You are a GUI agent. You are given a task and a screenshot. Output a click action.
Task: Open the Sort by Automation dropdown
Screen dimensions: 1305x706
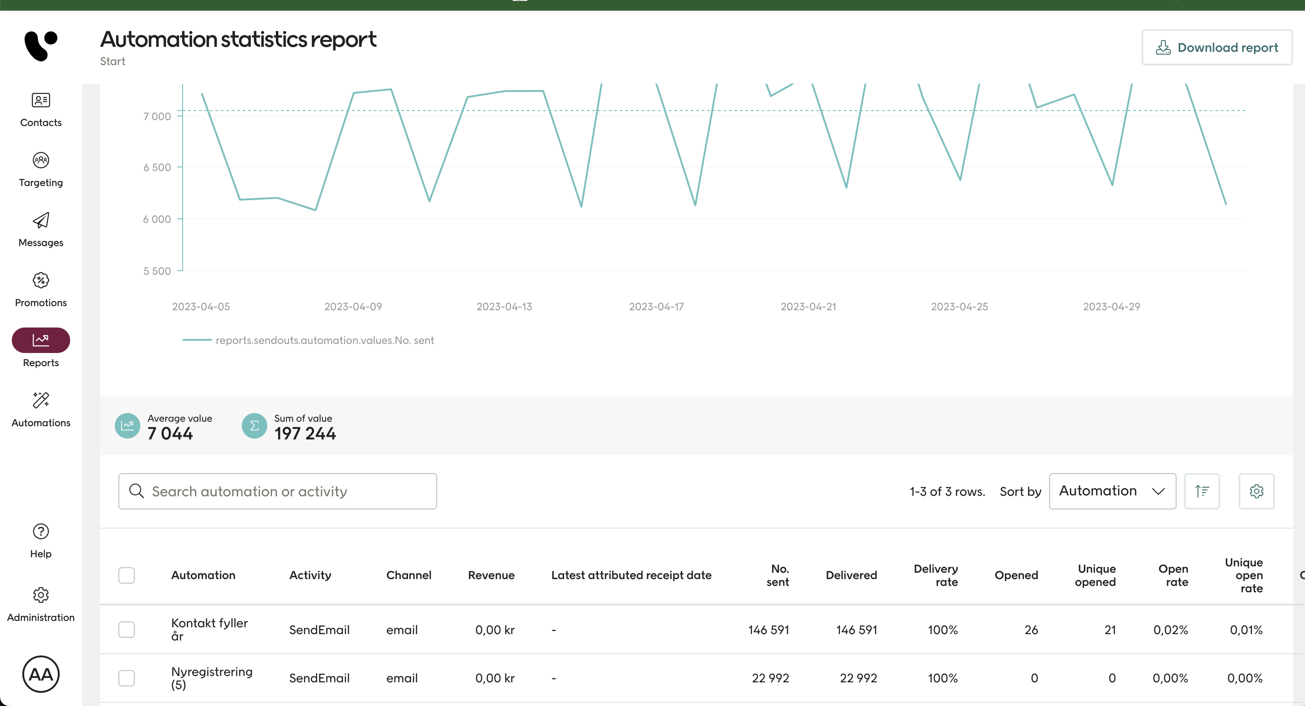pyautogui.click(x=1112, y=491)
